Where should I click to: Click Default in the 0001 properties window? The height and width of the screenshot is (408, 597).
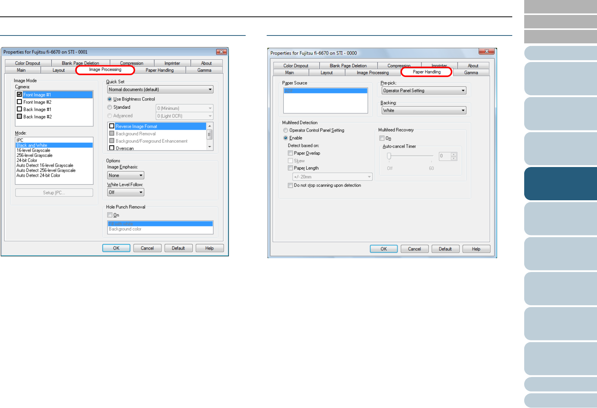click(x=178, y=248)
